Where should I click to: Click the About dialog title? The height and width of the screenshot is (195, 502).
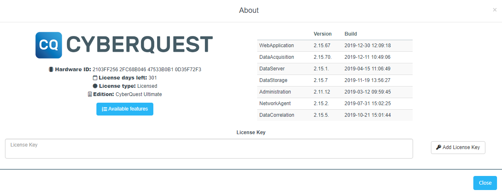point(249,10)
